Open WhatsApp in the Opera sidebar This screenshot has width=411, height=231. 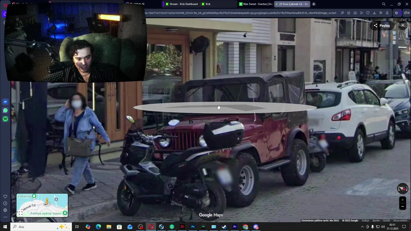(5, 110)
